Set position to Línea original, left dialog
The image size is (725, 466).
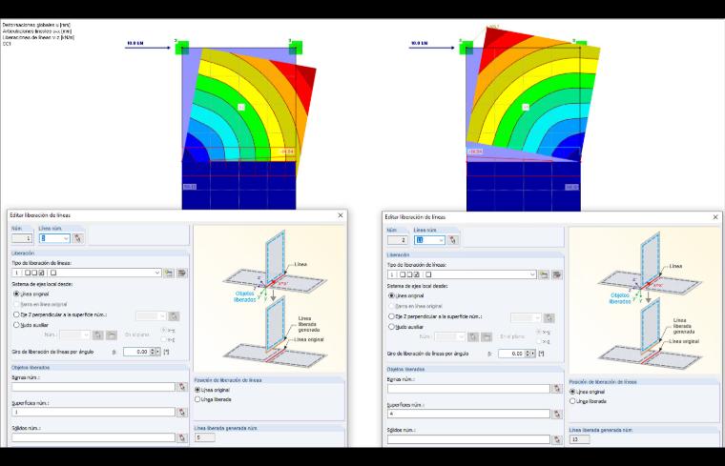pyautogui.click(x=197, y=390)
